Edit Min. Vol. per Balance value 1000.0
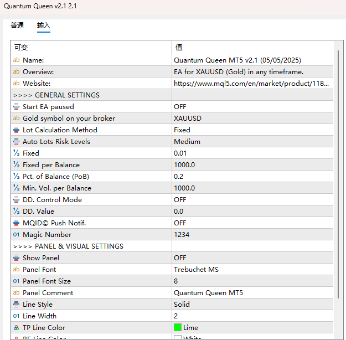This screenshot has width=346, height=340. [252, 188]
